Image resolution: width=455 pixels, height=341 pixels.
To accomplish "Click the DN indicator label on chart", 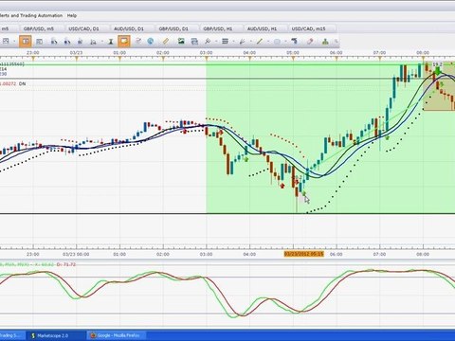I will pos(22,83).
